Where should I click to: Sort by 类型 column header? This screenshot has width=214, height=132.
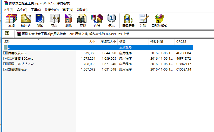point(133,42)
